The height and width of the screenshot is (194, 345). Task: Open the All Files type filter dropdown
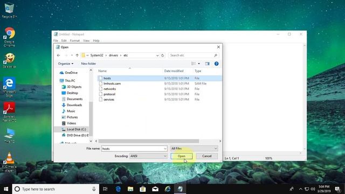coord(194,149)
